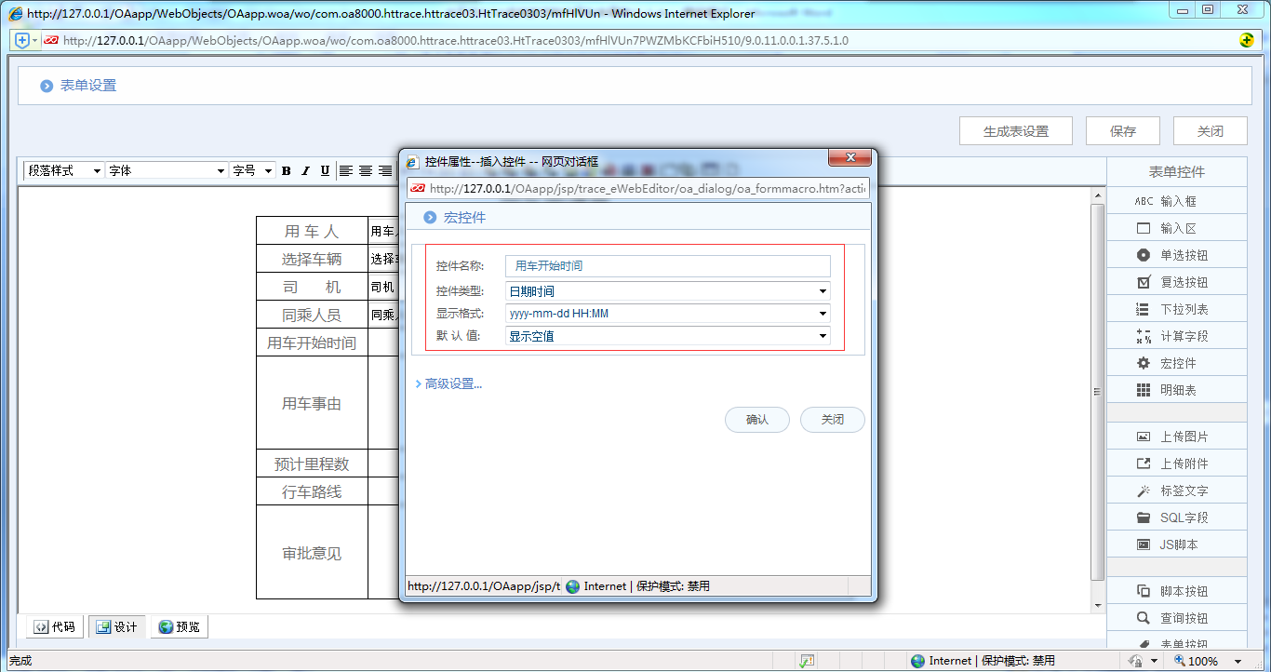This screenshot has height=672, width=1271.
Task: Click the 确认 confirm button in dialog
Action: pyautogui.click(x=756, y=420)
